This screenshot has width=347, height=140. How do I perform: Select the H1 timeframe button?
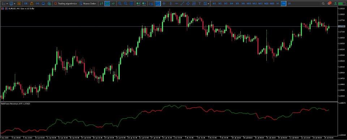[x=278, y=4]
